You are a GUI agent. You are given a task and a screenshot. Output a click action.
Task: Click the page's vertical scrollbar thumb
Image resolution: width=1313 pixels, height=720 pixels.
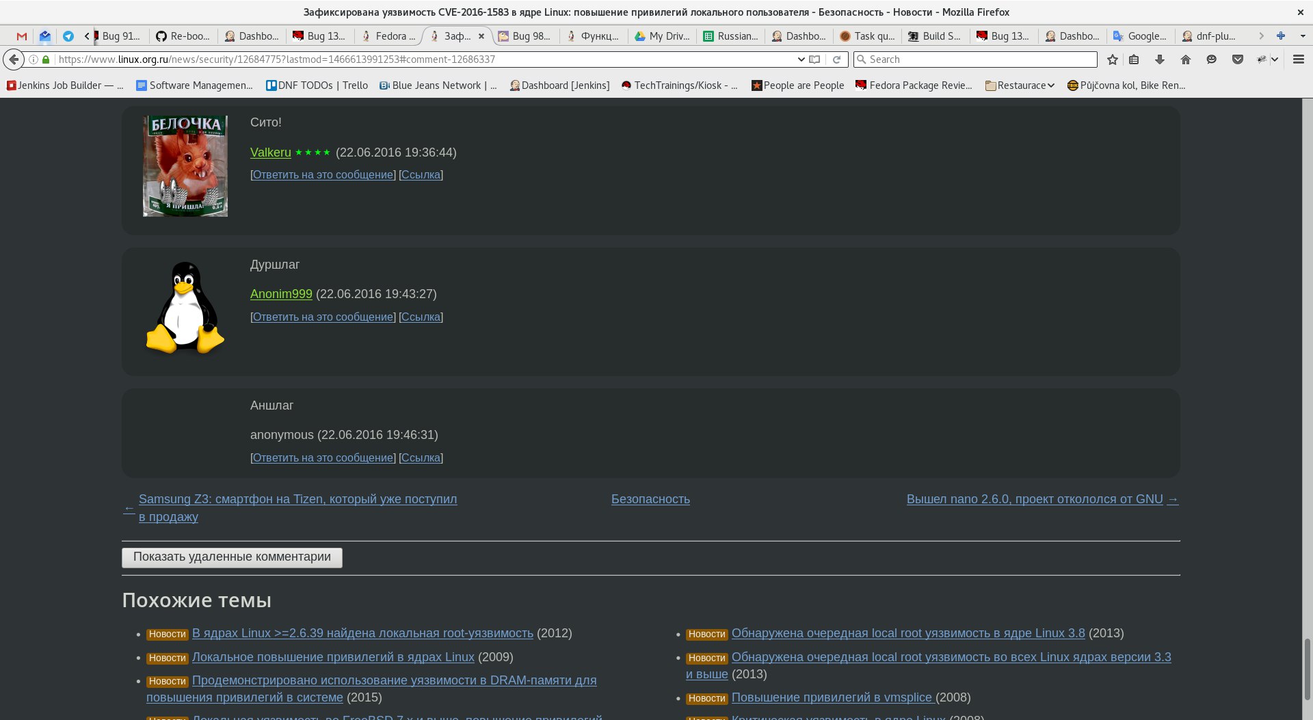[x=1308, y=669]
